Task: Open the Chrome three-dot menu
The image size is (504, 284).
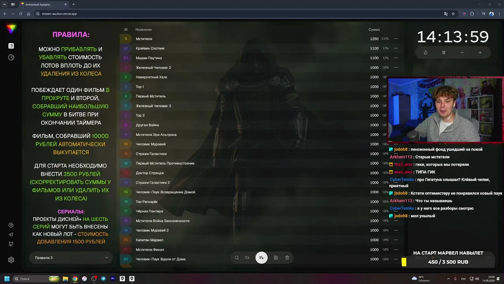Action: tap(499, 13)
